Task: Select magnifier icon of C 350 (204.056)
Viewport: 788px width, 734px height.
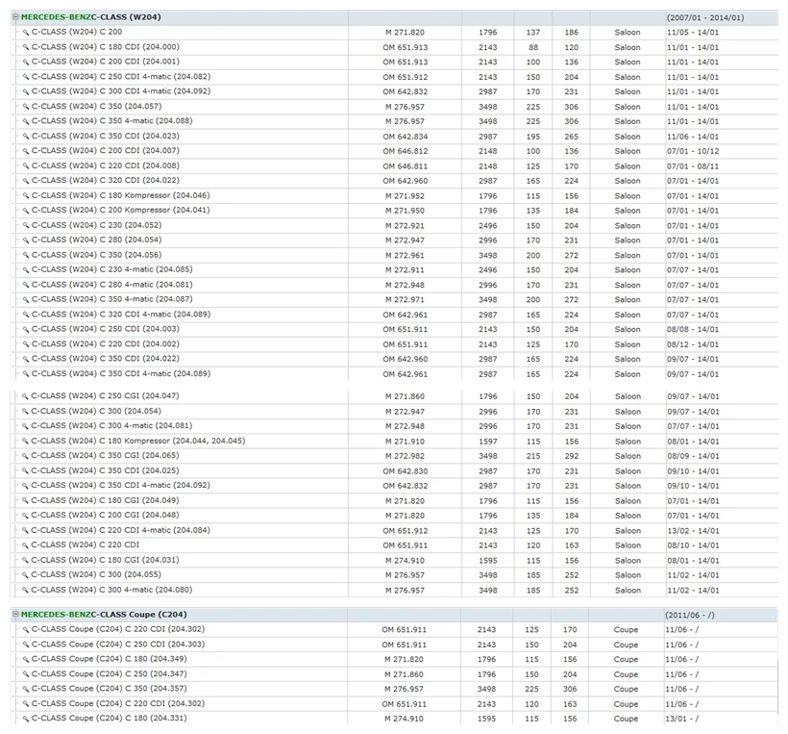Action: 26,255
